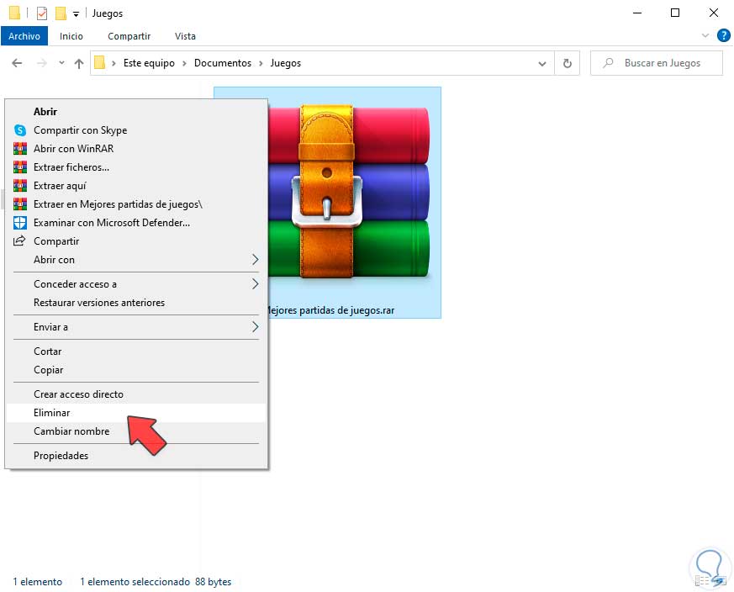Select Crear acceso directo
734x592 pixels.
coord(136,394)
